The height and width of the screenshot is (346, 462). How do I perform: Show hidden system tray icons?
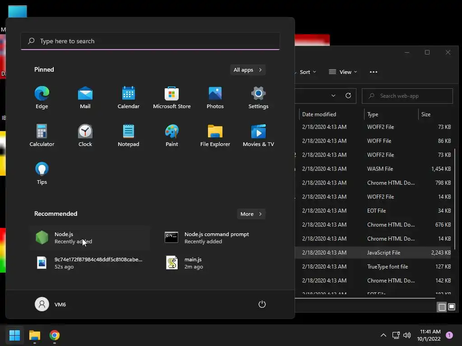tap(383, 335)
